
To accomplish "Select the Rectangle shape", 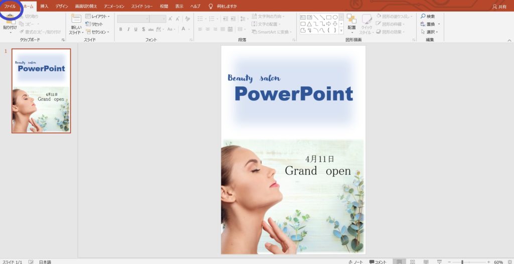I will [328, 17].
